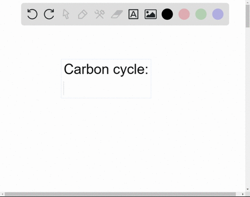
Task: Select the pen drawing tool
Action: pos(83,14)
